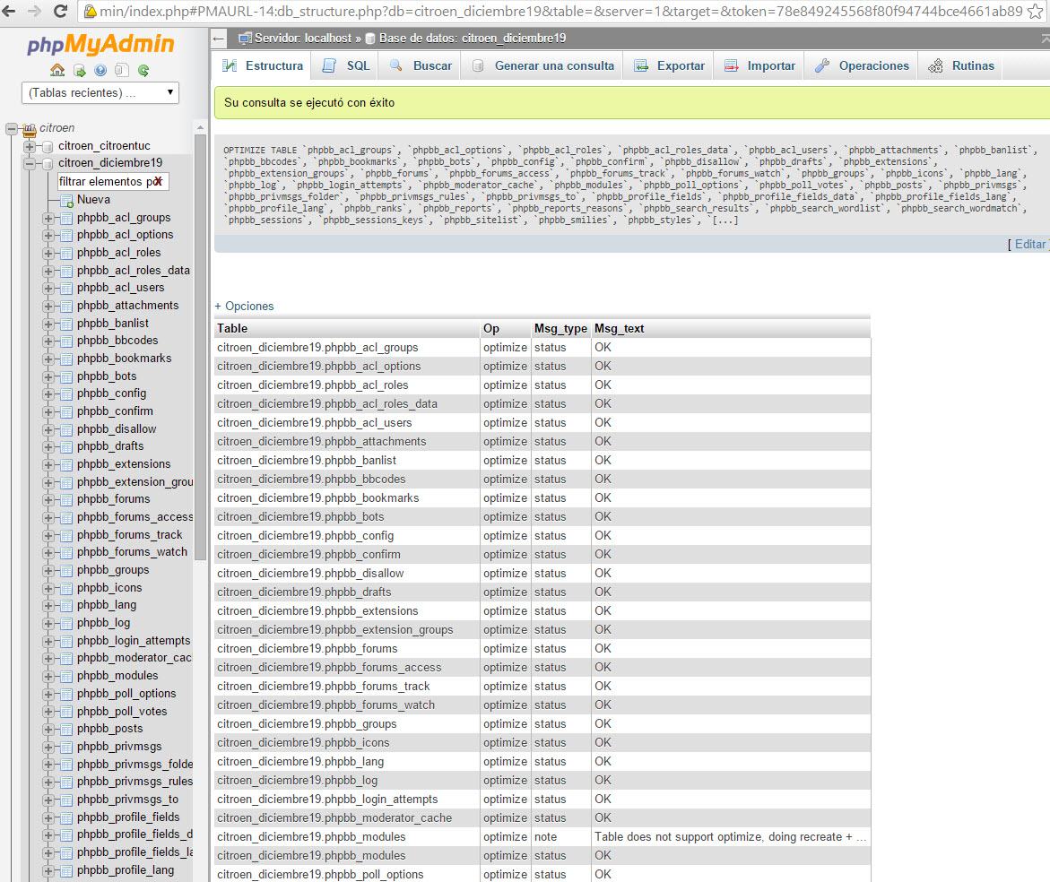The image size is (1050, 882).
Task: Open the Exportar tab
Action: pyautogui.click(x=670, y=65)
